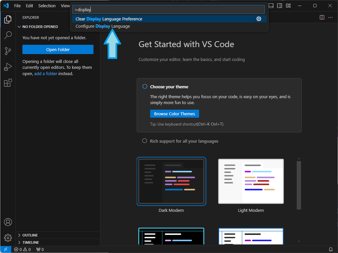
Task: Choose the dark high contrast theme thumbnail
Action: coord(171,236)
